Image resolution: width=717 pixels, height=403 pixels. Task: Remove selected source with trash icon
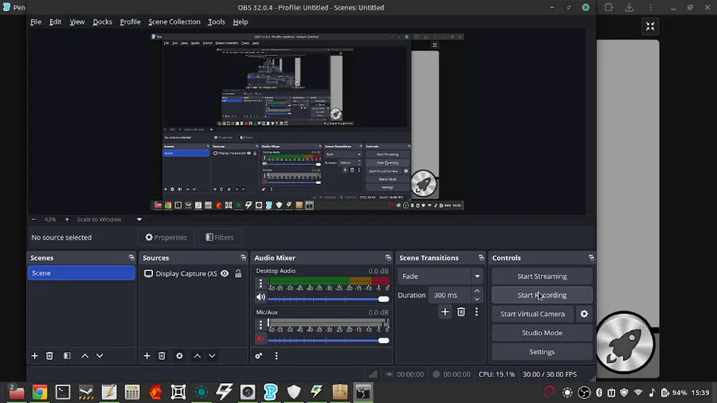162,355
